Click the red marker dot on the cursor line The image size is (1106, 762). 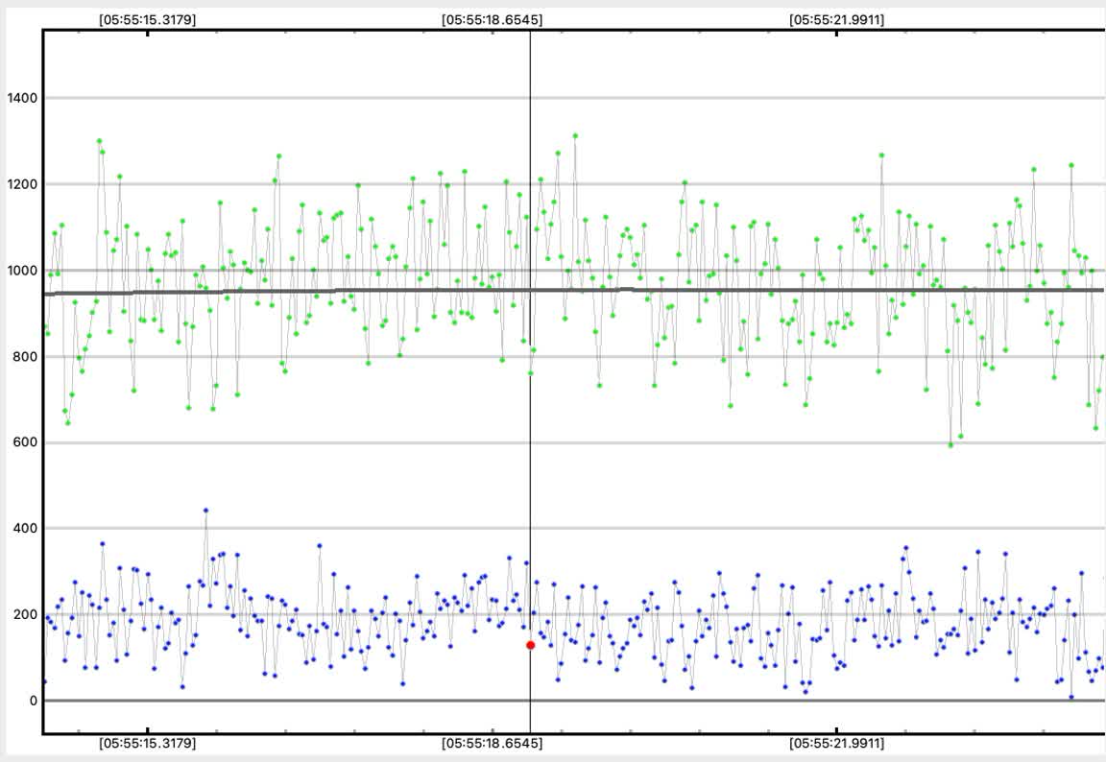[x=530, y=645]
